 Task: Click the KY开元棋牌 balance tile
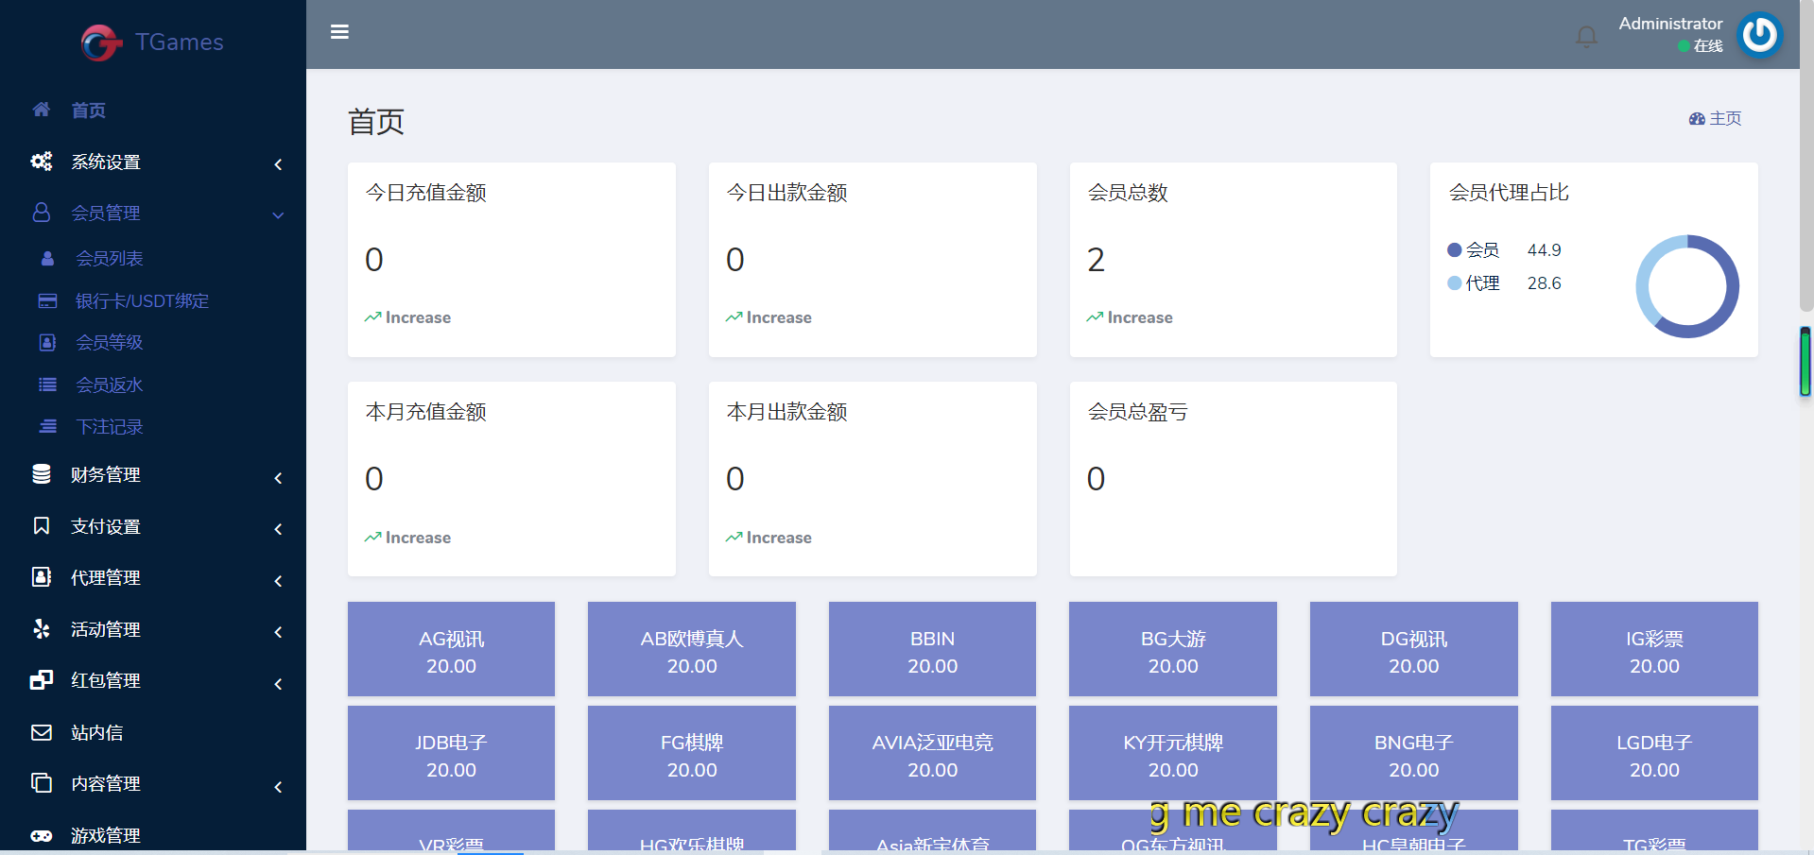pyautogui.click(x=1173, y=753)
